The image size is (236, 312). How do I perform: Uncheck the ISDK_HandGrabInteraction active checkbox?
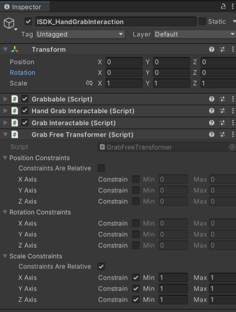(29, 21)
